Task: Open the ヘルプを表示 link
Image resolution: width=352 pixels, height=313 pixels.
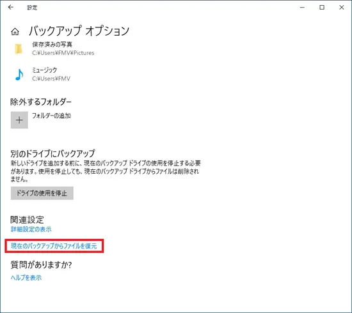Action: (26, 278)
